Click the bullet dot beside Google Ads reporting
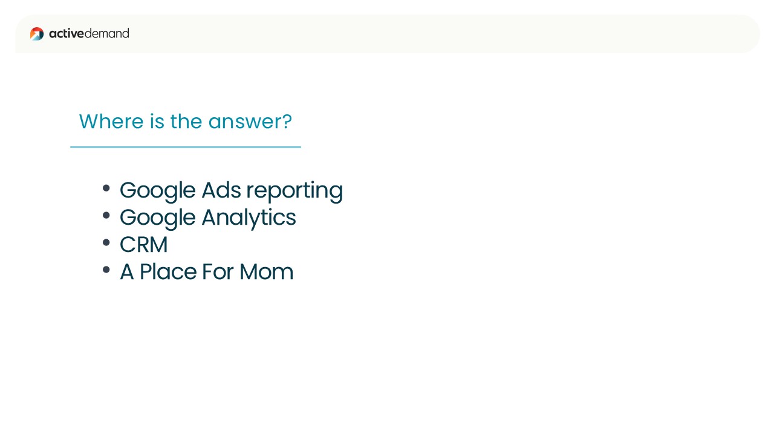 [106, 188]
